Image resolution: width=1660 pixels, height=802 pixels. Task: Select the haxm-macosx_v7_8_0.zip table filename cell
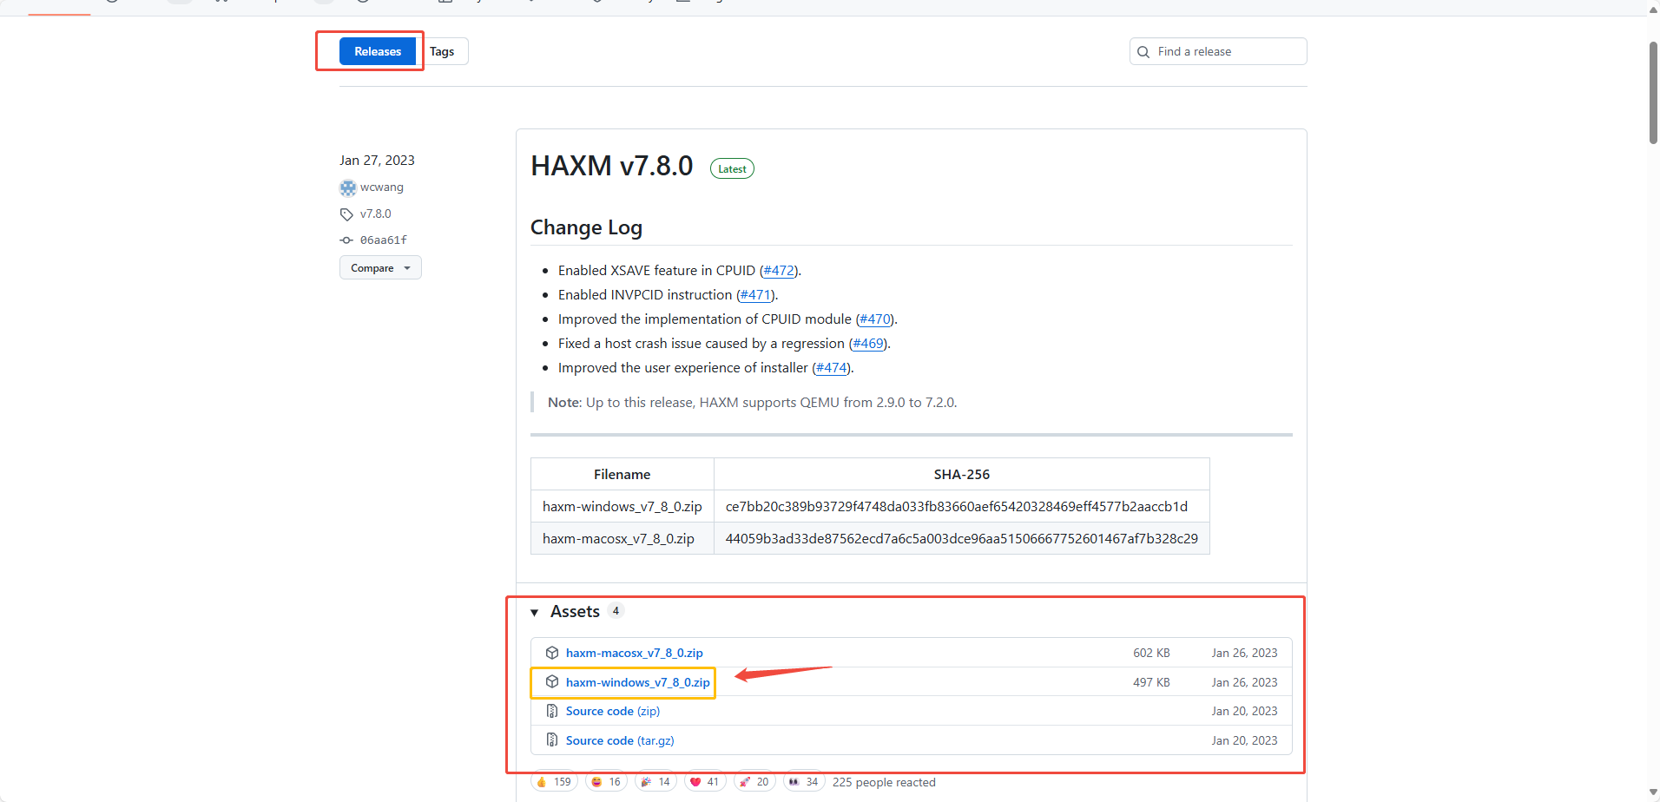click(x=622, y=539)
